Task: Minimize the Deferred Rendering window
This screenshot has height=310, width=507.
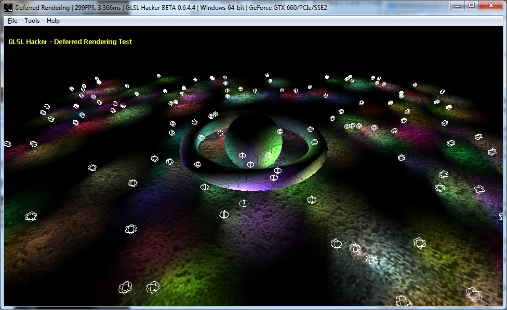Action: click(458, 6)
